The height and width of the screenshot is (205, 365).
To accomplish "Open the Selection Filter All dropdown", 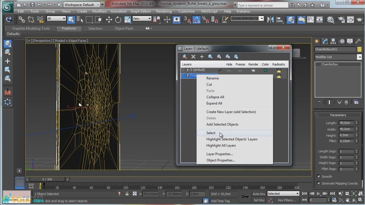I will coord(56,19).
